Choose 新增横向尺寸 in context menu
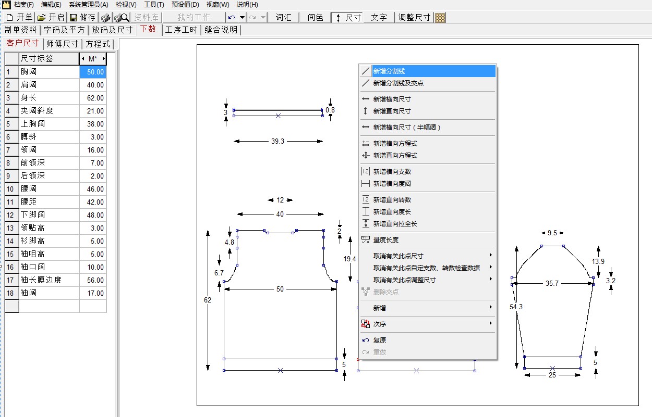The height and width of the screenshot is (417, 652). point(428,99)
